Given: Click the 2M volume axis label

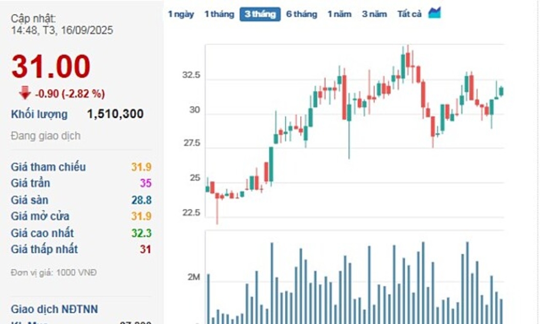Looking at the screenshot, I should 193,278.
